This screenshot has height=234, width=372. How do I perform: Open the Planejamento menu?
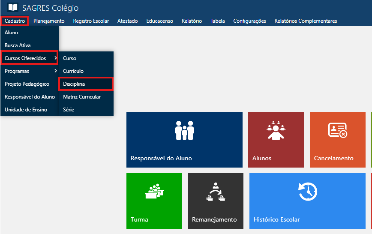click(x=49, y=21)
